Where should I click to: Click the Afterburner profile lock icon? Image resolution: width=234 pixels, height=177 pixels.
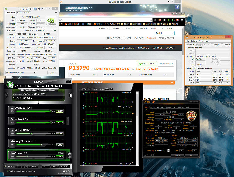(6, 166)
